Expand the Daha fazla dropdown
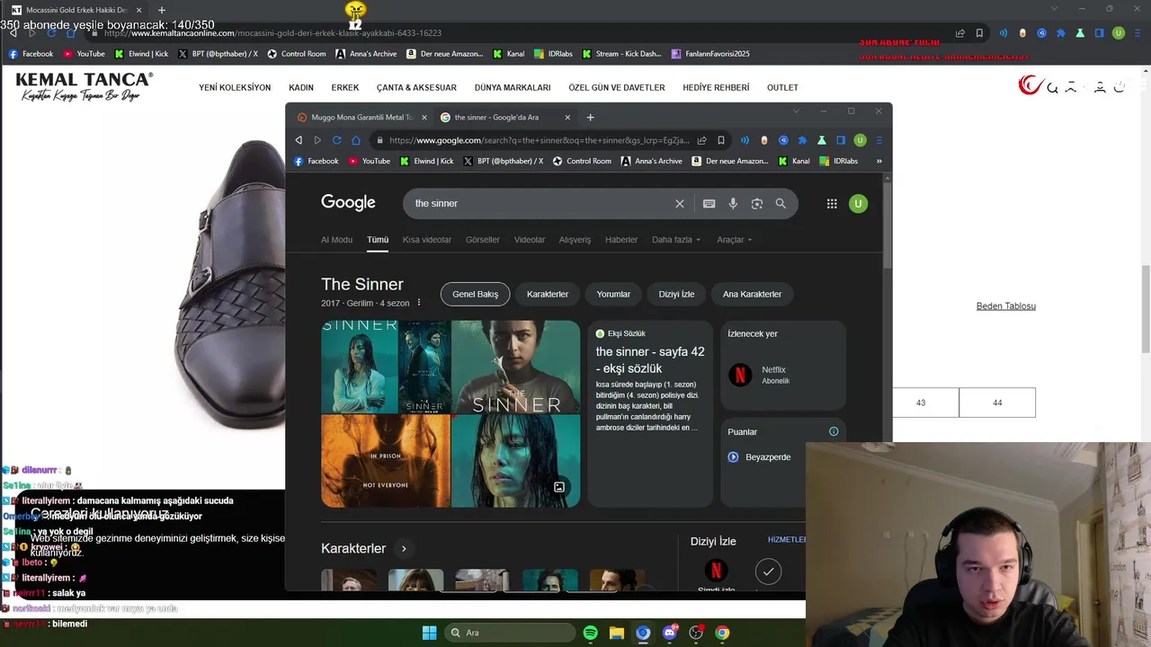 pyautogui.click(x=676, y=240)
